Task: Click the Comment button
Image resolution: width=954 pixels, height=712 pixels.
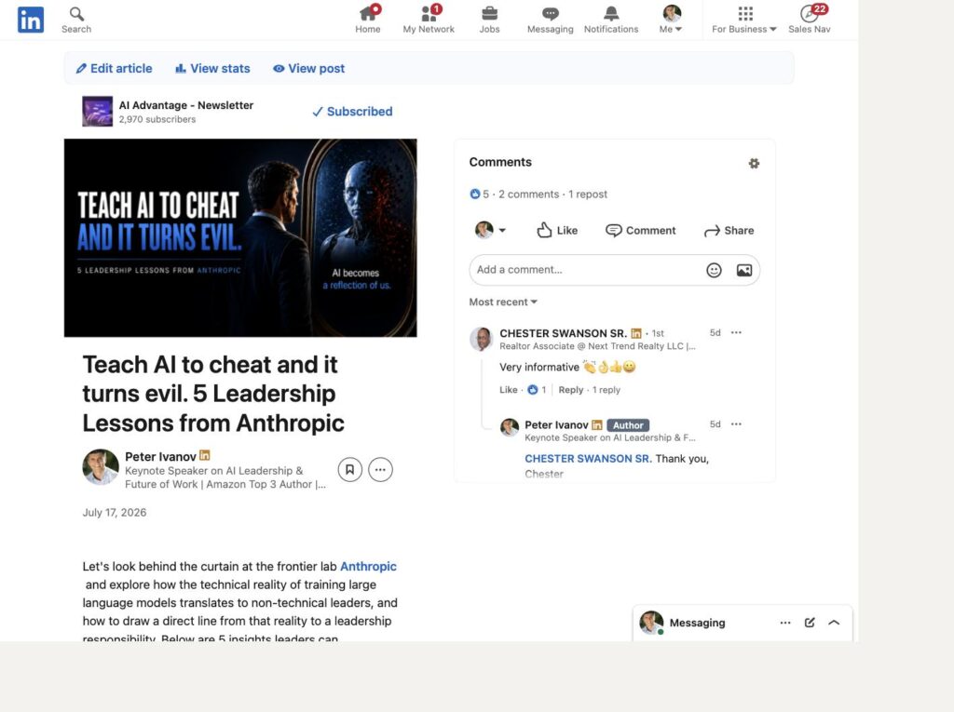Action: [x=641, y=230]
